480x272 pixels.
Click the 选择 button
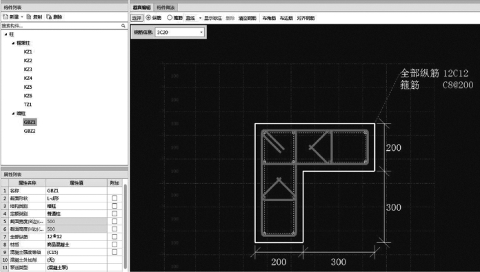(x=137, y=18)
